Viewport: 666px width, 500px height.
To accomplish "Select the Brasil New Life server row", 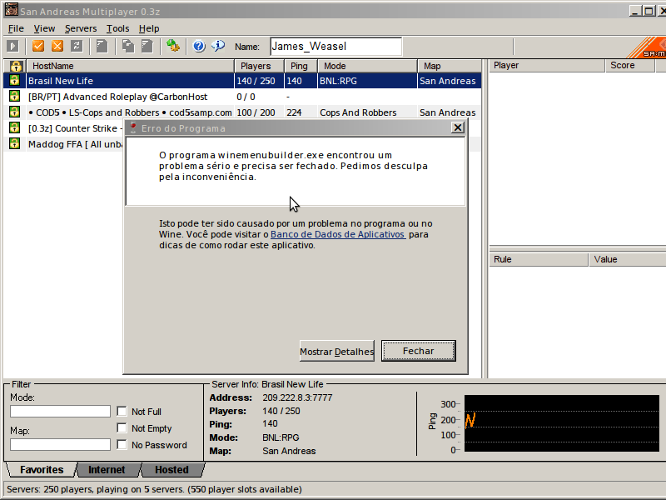I will pyautogui.click(x=242, y=81).
